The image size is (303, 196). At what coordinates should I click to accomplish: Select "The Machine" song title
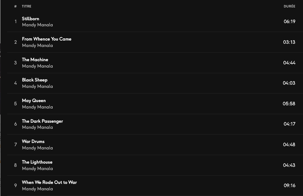pyautogui.click(x=35, y=59)
